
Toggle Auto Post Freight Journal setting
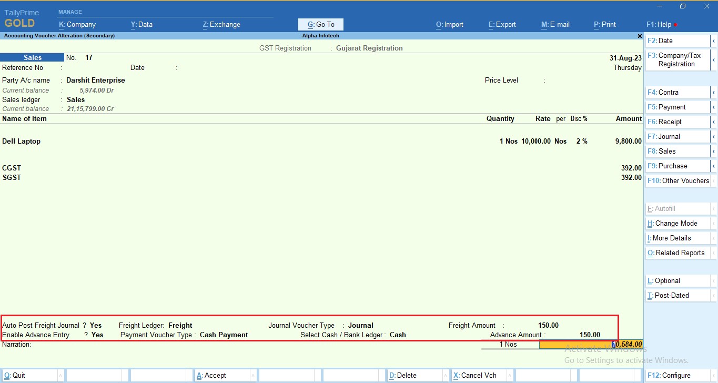pos(95,325)
